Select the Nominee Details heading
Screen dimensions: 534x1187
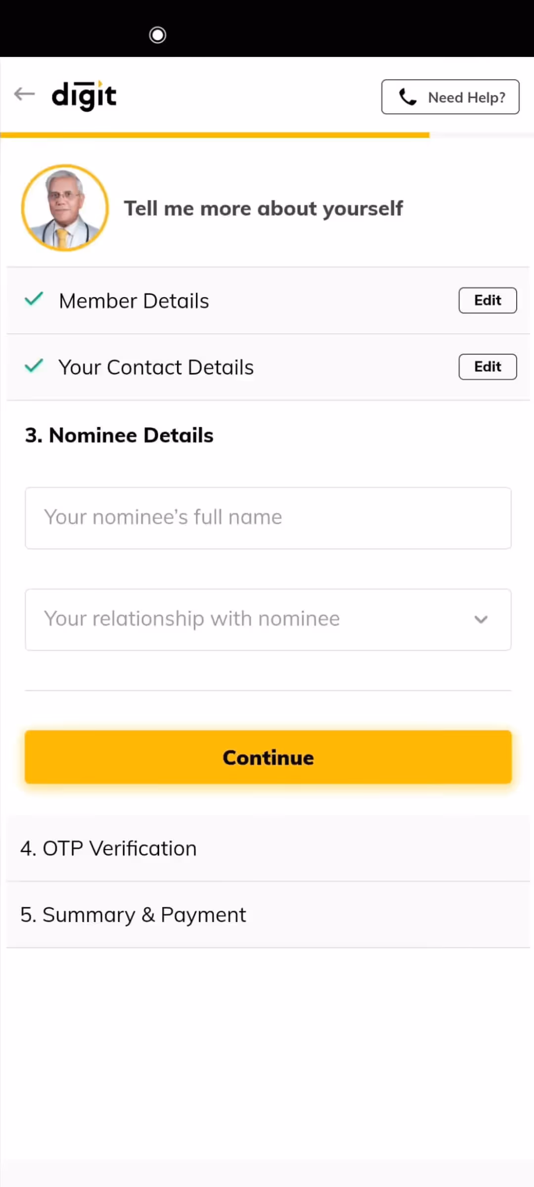(119, 435)
